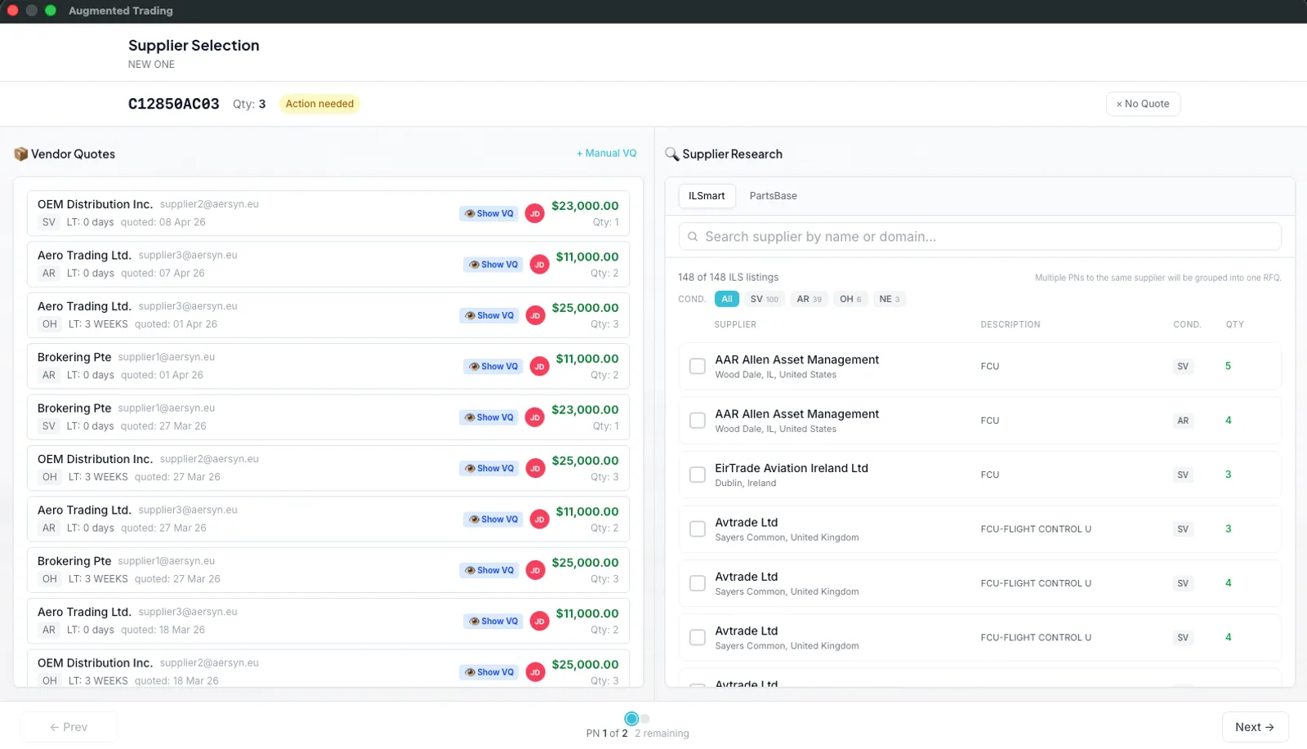Click supplier2@aersyn.eu on top OEM quote

(209, 204)
